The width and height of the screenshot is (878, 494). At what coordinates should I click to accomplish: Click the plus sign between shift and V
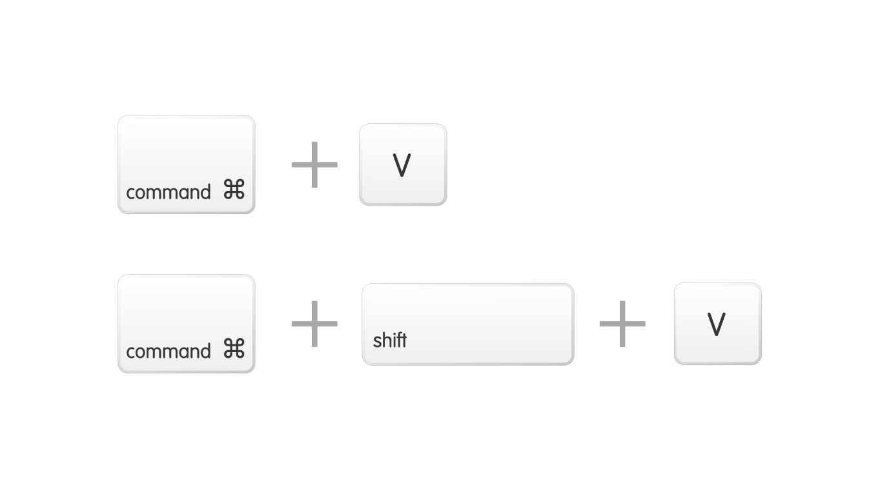(622, 323)
